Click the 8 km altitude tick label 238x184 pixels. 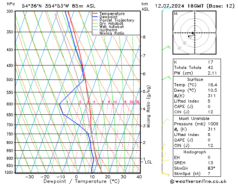144,37
